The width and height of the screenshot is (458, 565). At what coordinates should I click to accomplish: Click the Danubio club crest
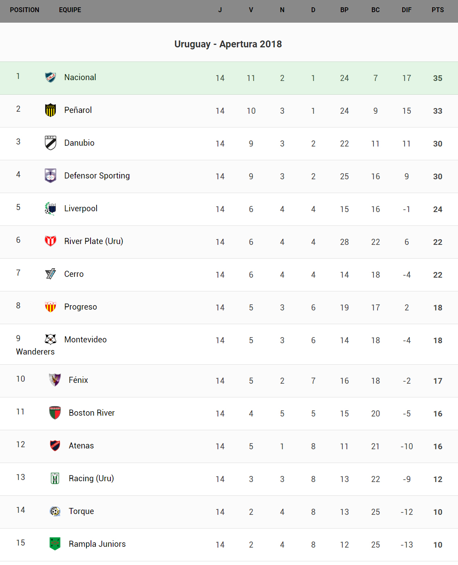point(51,142)
